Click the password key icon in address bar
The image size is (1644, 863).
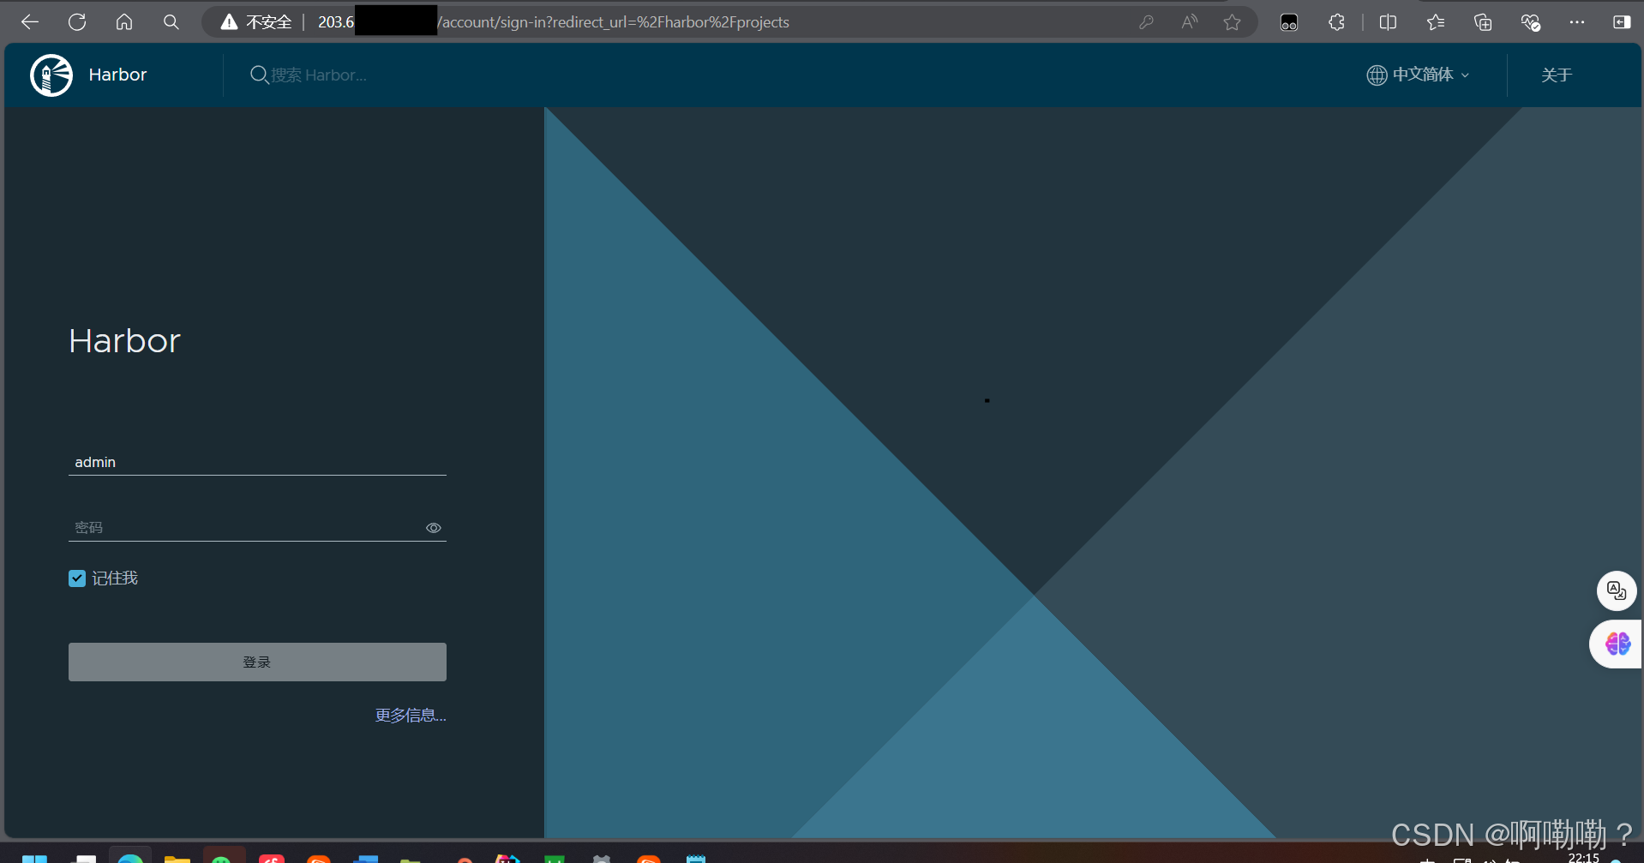tap(1146, 22)
